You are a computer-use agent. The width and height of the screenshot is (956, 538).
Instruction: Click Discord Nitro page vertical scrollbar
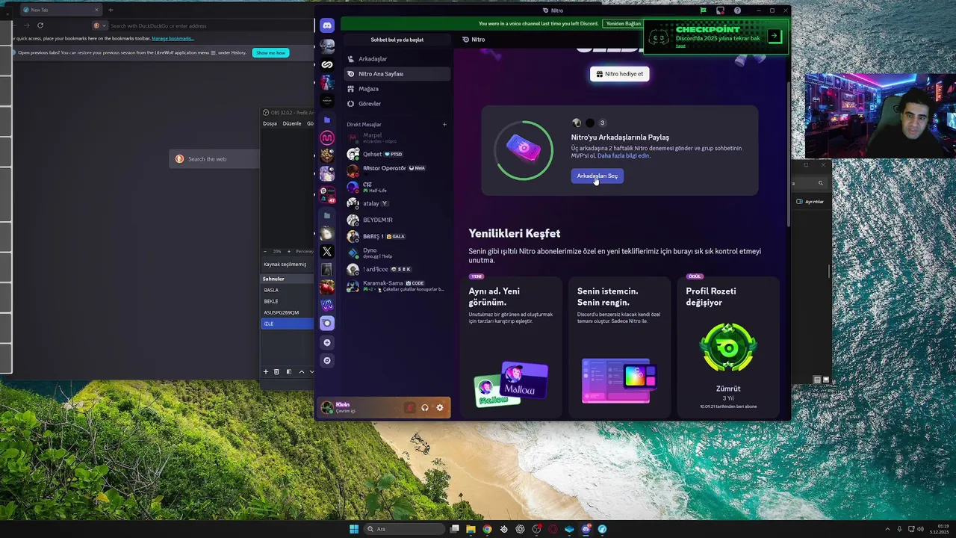(x=787, y=153)
